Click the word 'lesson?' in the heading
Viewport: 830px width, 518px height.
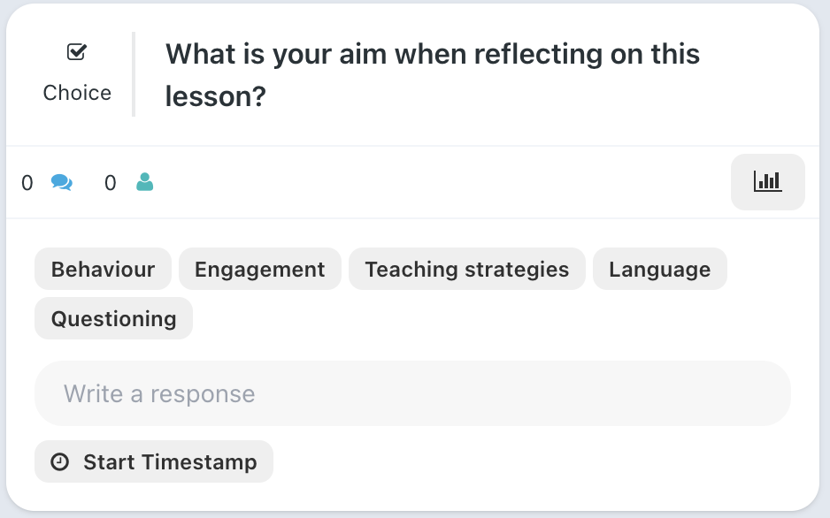click(x=215, y=96)
